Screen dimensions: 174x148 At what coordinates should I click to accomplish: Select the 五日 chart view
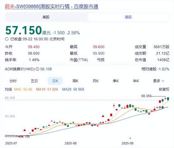[x=34, y=81]
